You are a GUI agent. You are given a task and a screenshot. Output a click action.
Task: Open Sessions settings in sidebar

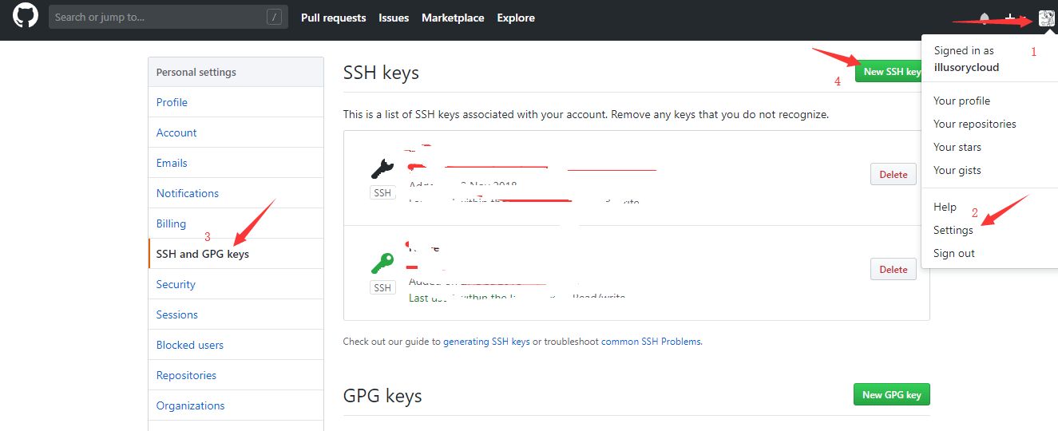236,314
